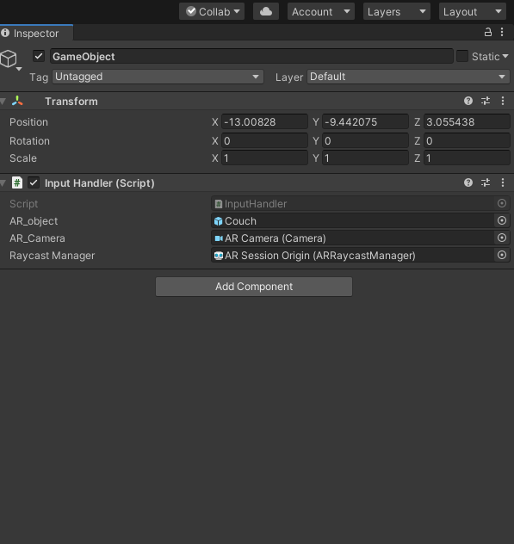
Task: Disable the Input Handler script checkbox
Action: click(34, 182)
